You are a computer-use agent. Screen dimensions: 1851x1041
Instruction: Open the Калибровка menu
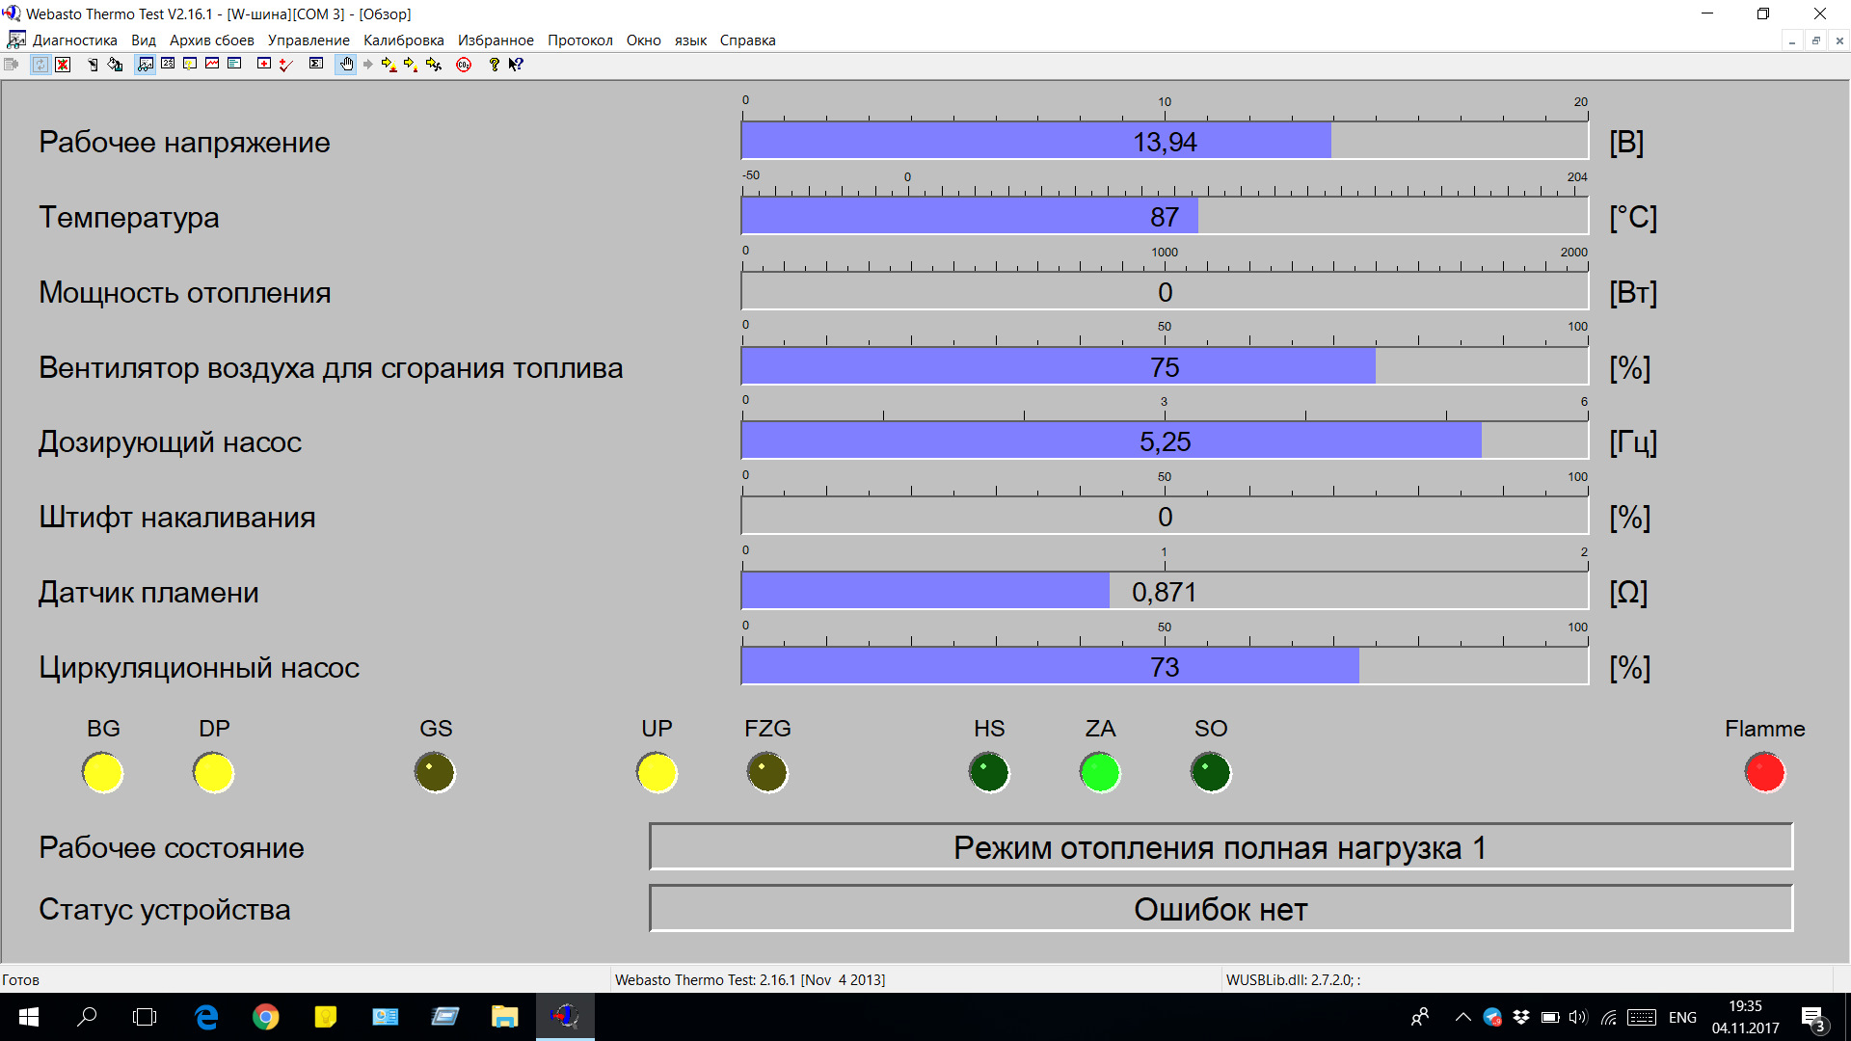click(x=403, y=40)
